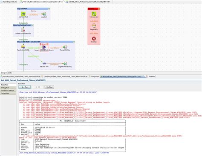
Task: Select the Legacy ACCDB Data Source component
Action: 44,47
